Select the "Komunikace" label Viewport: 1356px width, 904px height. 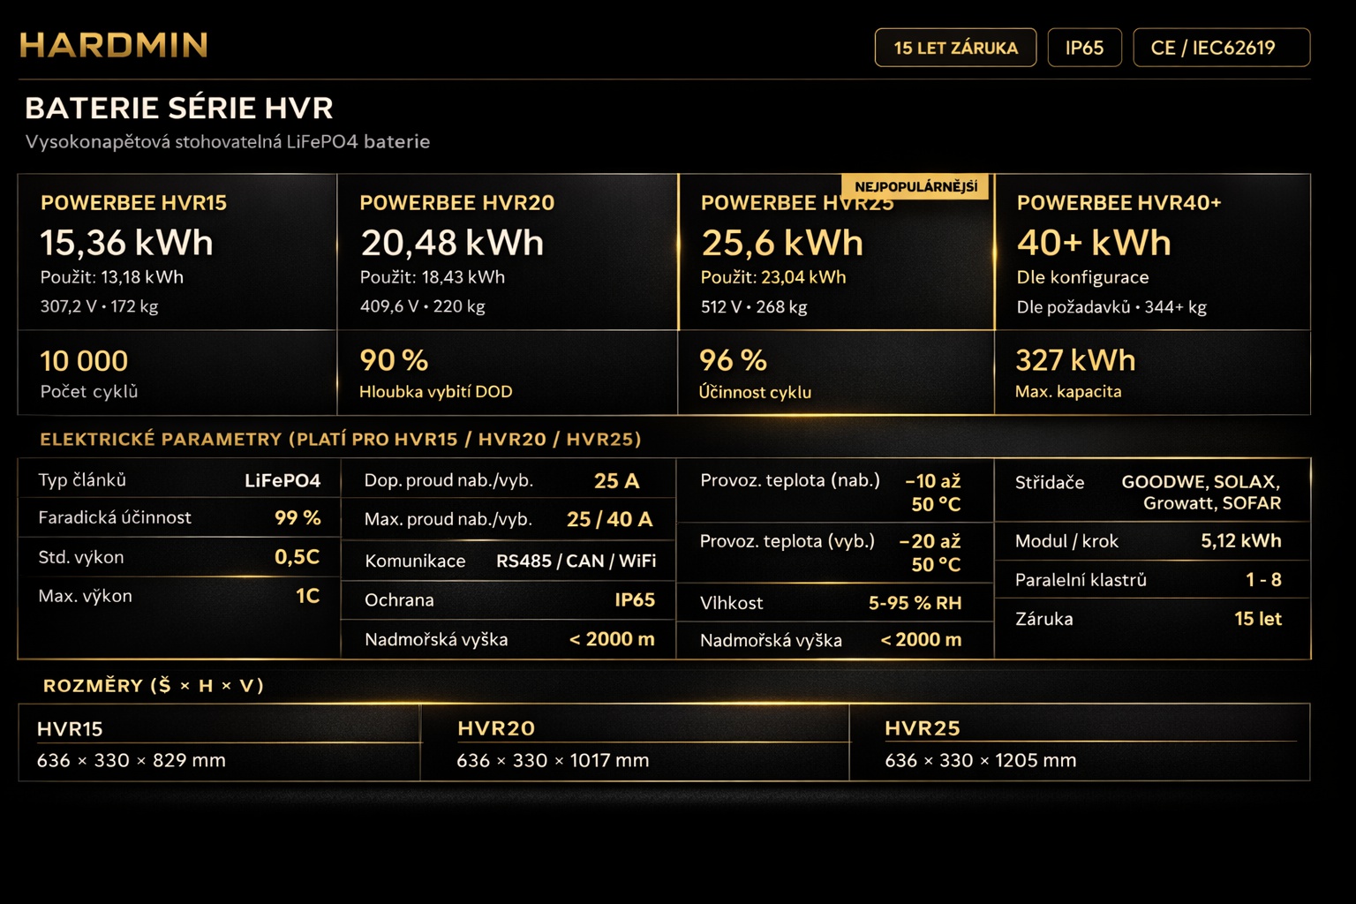point(415,561)
